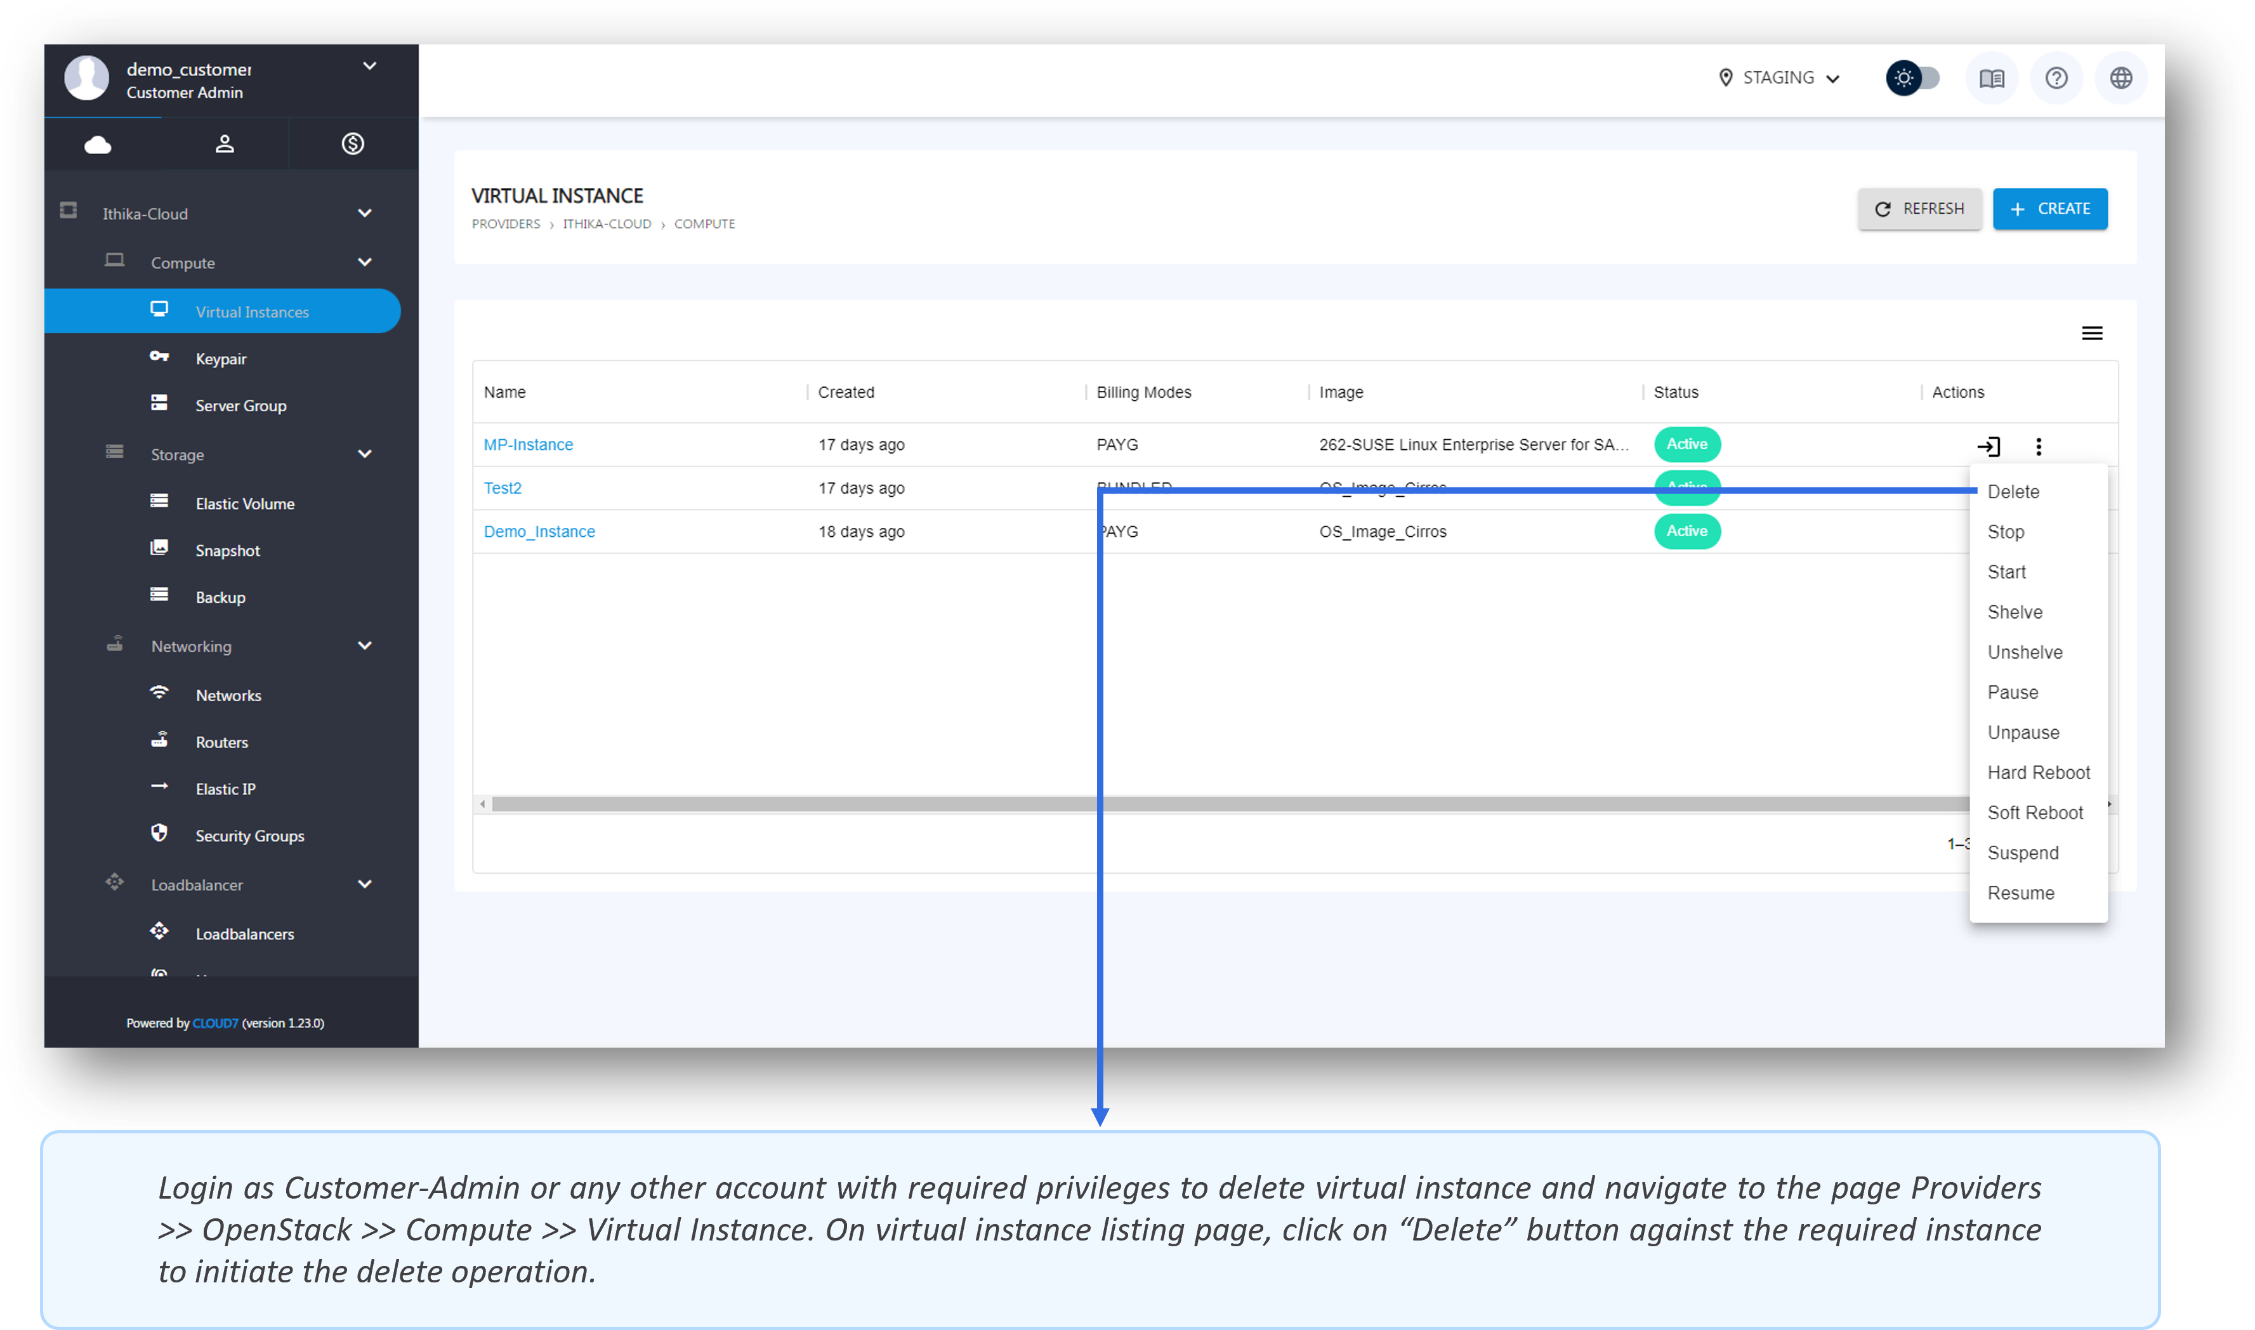This screenshot has height=1330, width=2255.
Task: Collapse the Compute section
Action: tap(365, 263)
